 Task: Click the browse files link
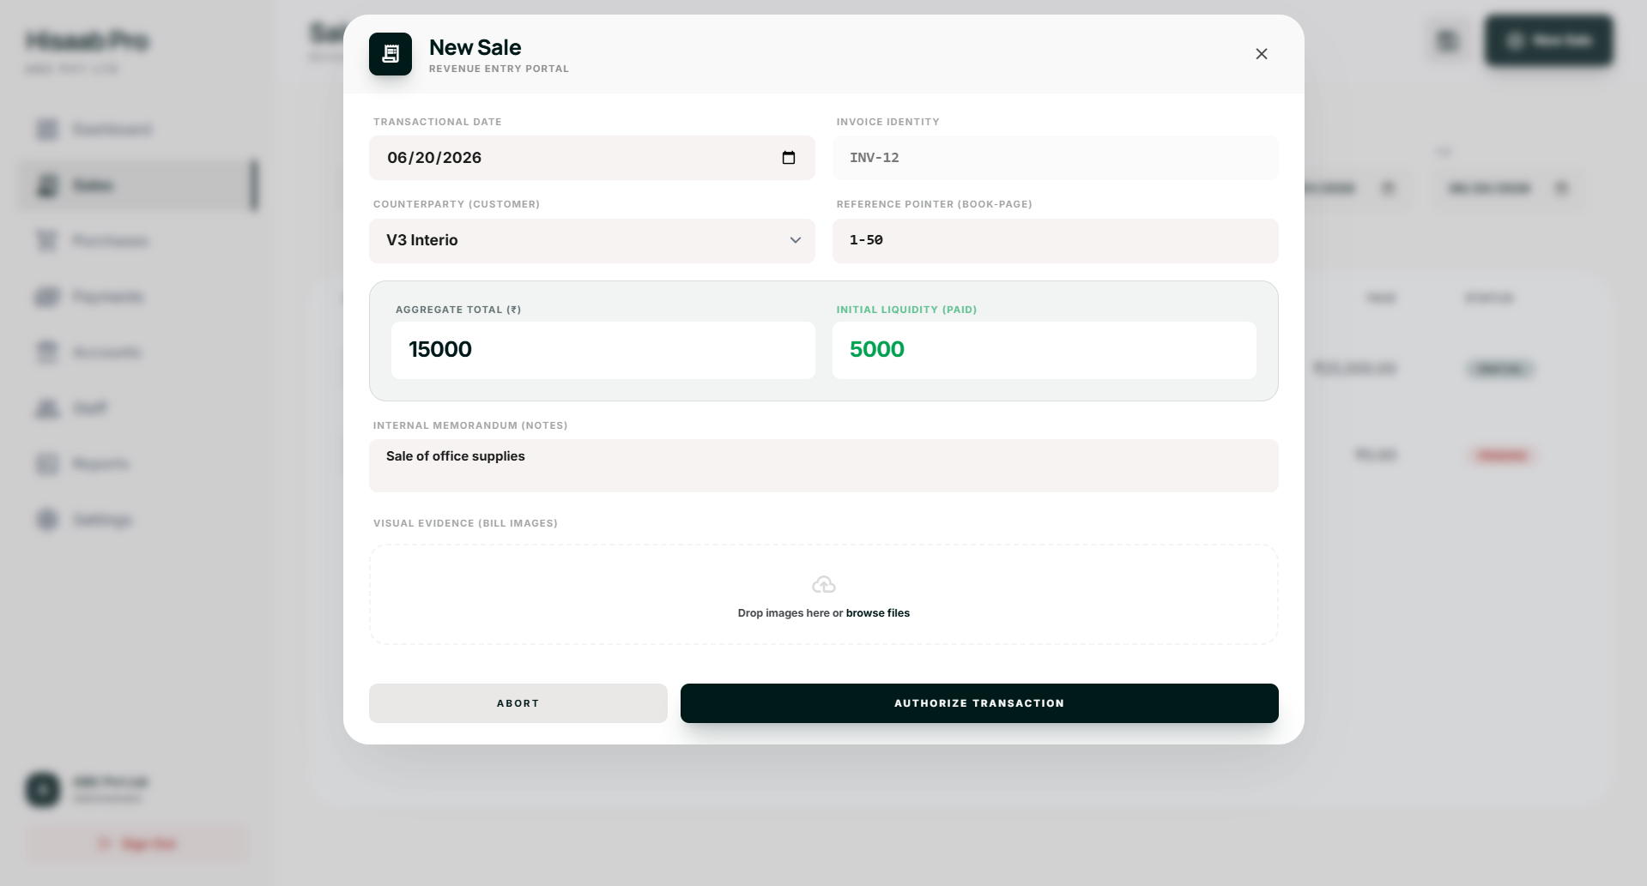[x=878, y=613]
